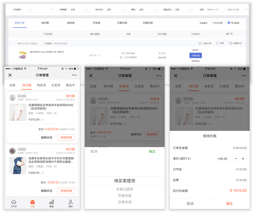Open the 编辑状态 gear icon

pyautogui.click(x=231, y=43)
